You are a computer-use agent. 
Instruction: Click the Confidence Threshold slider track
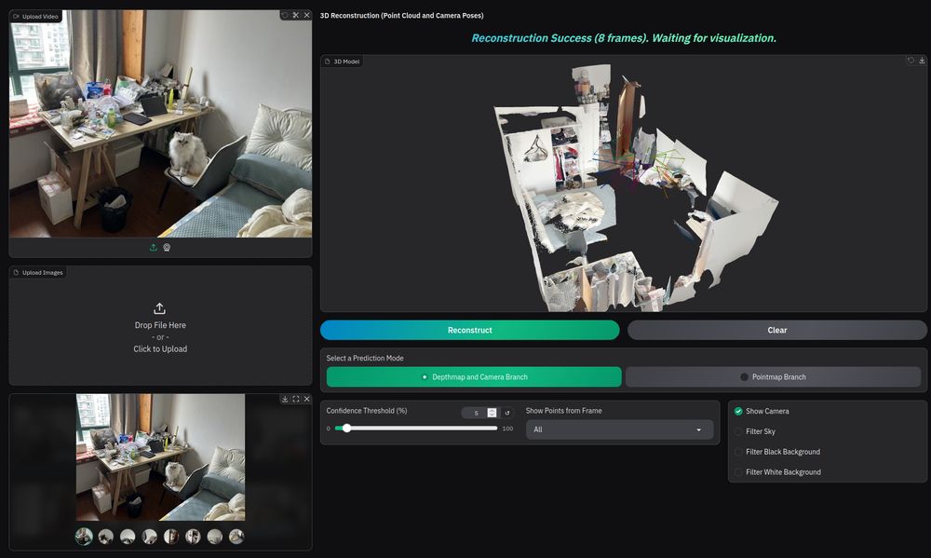click(416, 429)
